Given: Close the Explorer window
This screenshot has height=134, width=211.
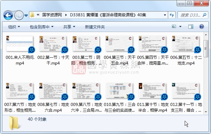Looking at the screenshot, I should 201,3.
